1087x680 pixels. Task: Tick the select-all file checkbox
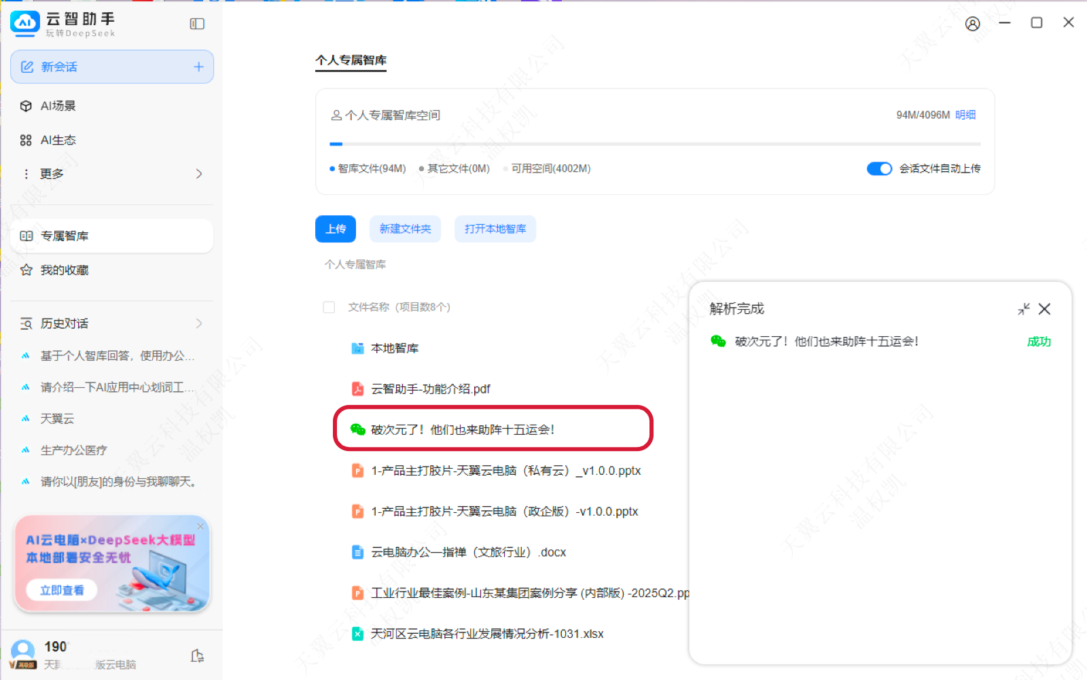point(329,307)
